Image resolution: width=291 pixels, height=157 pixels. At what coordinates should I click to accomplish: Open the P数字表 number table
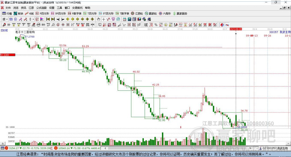[75, 14]
